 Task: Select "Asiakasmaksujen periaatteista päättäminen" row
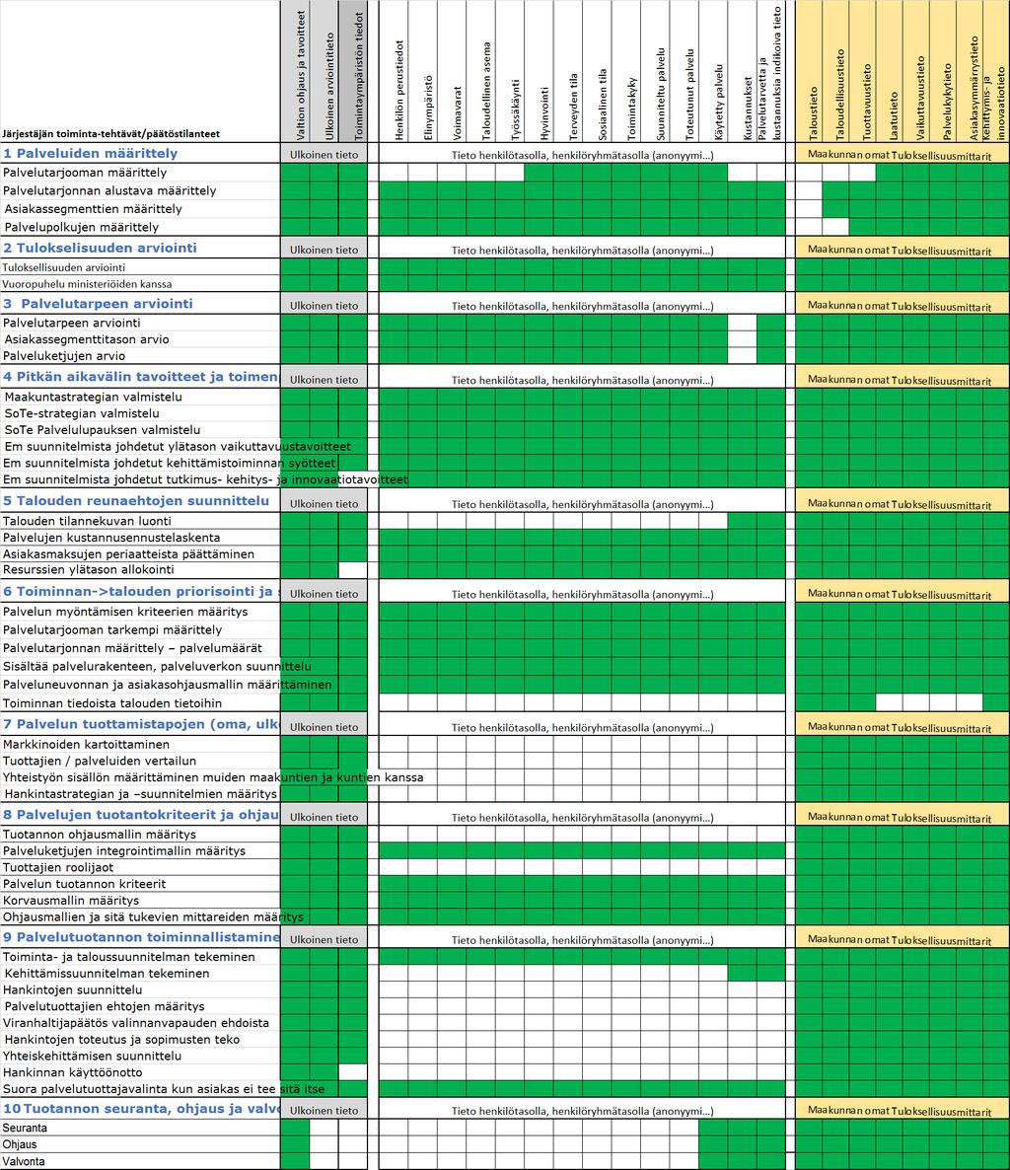coord(129,553)
